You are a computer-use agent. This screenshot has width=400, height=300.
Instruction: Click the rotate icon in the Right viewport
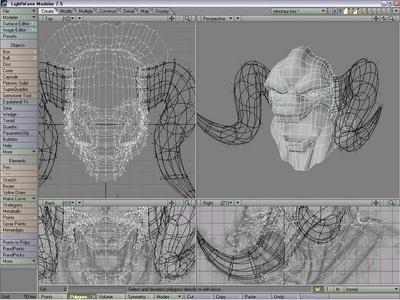coord(383,203)
